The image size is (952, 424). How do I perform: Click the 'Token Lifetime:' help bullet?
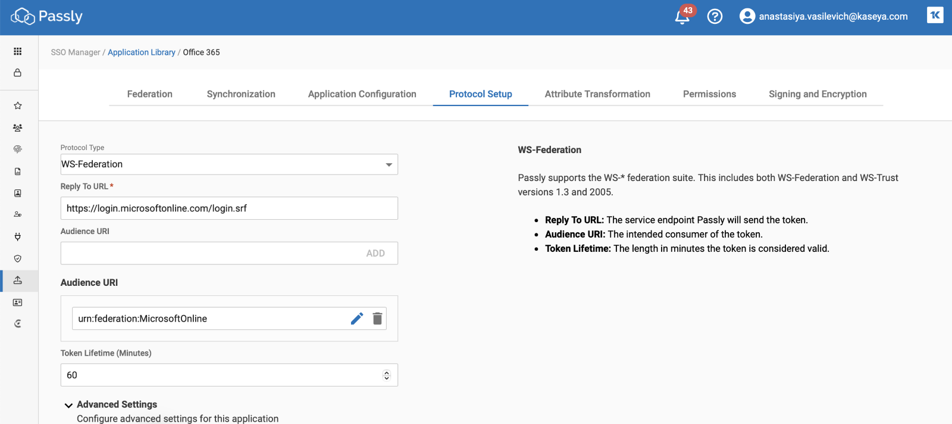[x=578, y=249]
